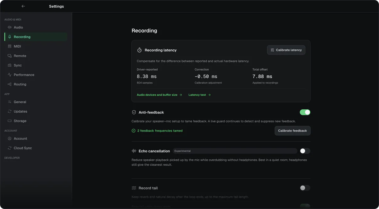Click the Account person icon
This screenshot has height=209, width=379.
[9, 139]
